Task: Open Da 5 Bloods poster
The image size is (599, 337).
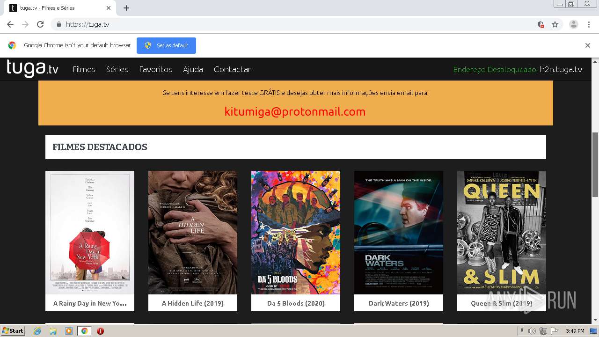Action: pos(296,232)
